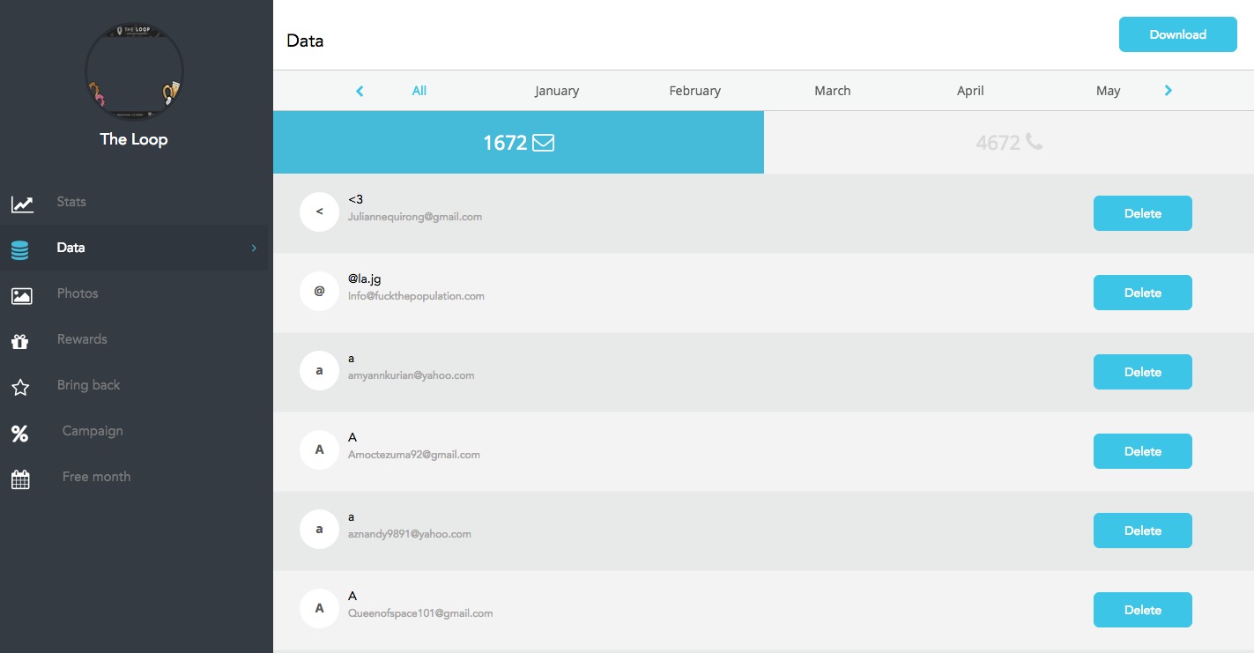Click the name @la.jg
Image resolution: width=1254 pixels, height=653 pixels.
(x=365, y=279)
